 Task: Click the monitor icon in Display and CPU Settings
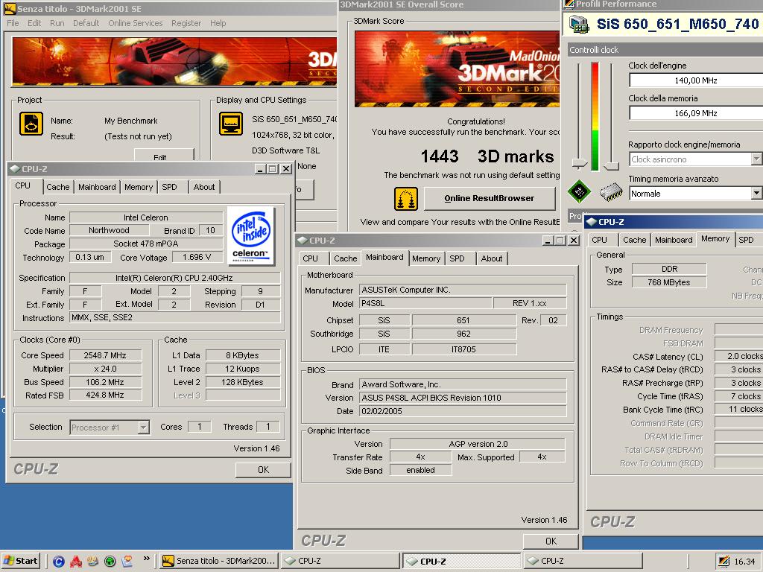tap(231, 124)
